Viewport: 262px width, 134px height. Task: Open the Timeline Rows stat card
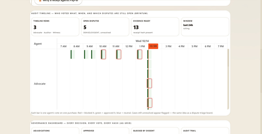click(x=55, y=27)
